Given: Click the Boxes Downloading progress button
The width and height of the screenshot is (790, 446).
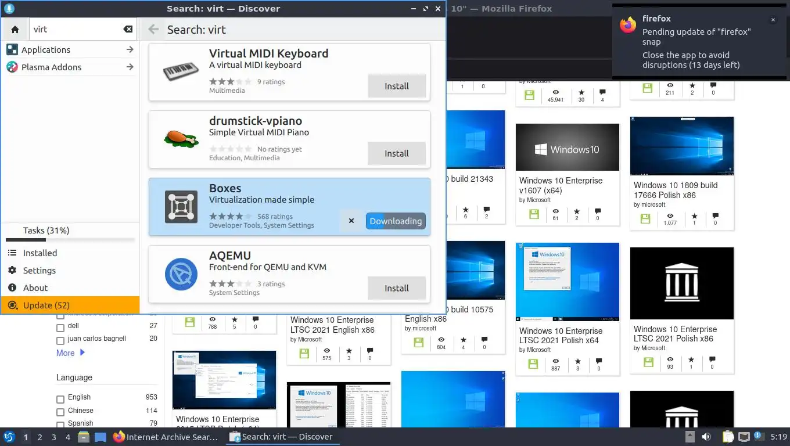Looking at the screenshot, I should coord(396,221).
